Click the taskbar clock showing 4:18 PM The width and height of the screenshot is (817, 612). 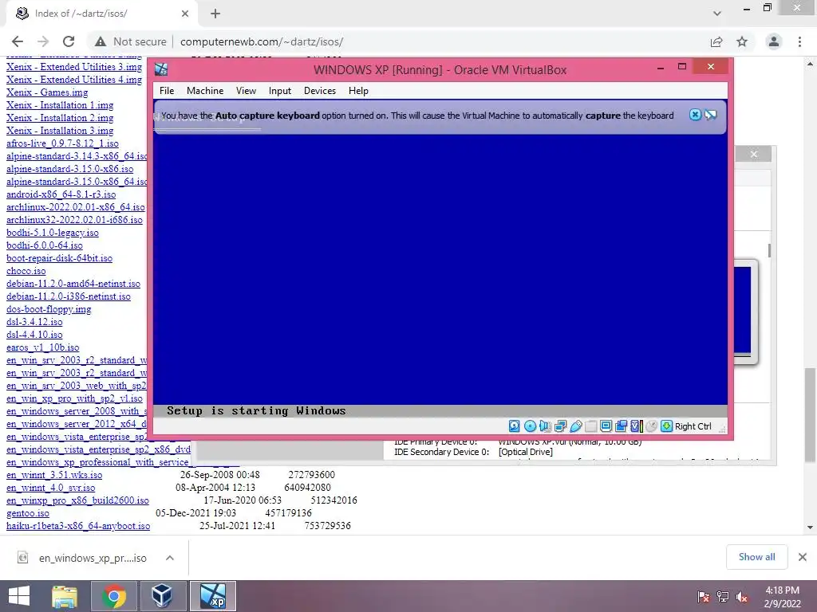pos(782,597)
